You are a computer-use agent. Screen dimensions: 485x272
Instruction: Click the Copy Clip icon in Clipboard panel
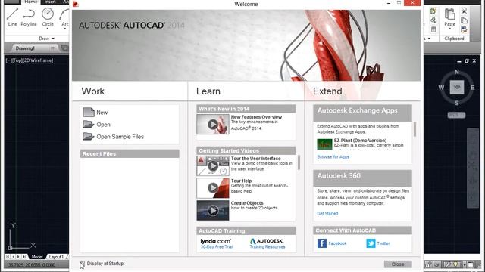464,20
